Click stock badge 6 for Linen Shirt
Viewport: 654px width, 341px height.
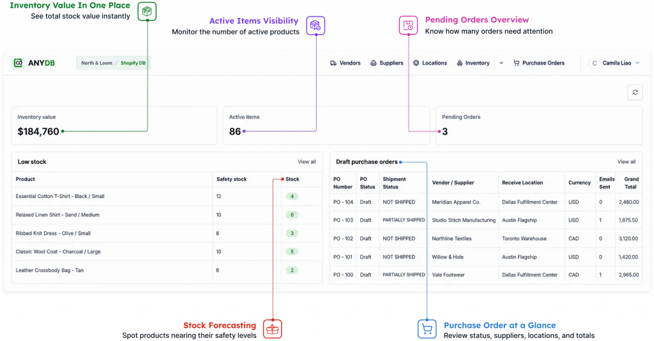pyautogui.click(x=292, y=215)
